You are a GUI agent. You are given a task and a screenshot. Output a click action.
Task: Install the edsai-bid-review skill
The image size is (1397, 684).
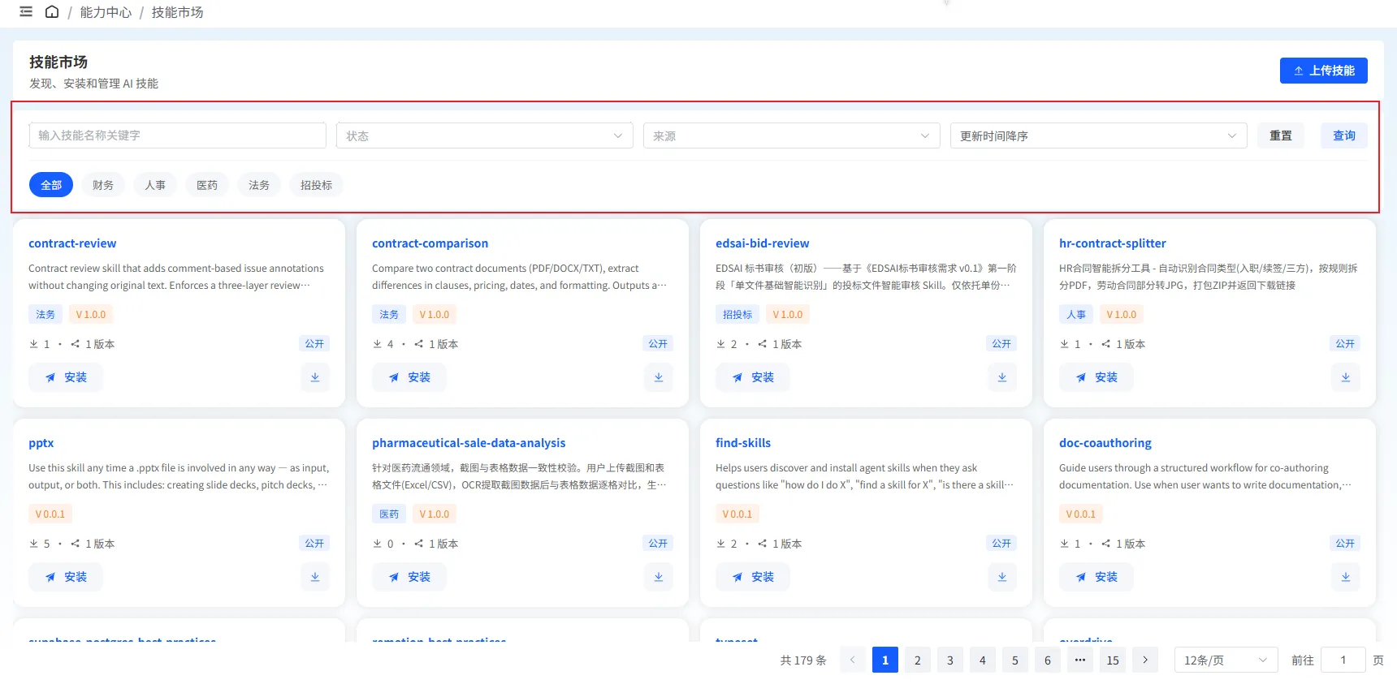[x=753, y=377]
